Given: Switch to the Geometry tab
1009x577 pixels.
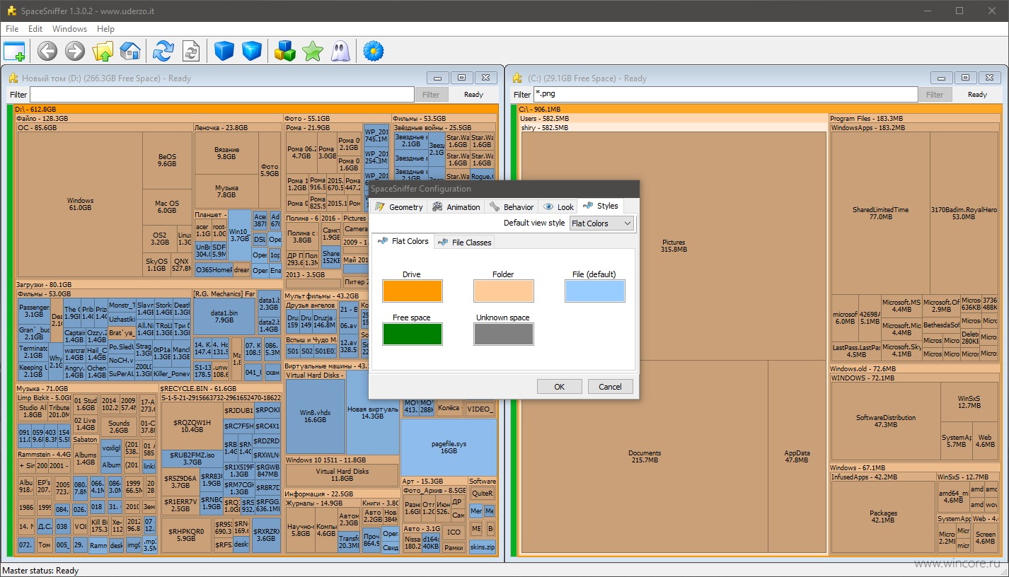Looking at the screenshot, I should [x=398, y=206].
